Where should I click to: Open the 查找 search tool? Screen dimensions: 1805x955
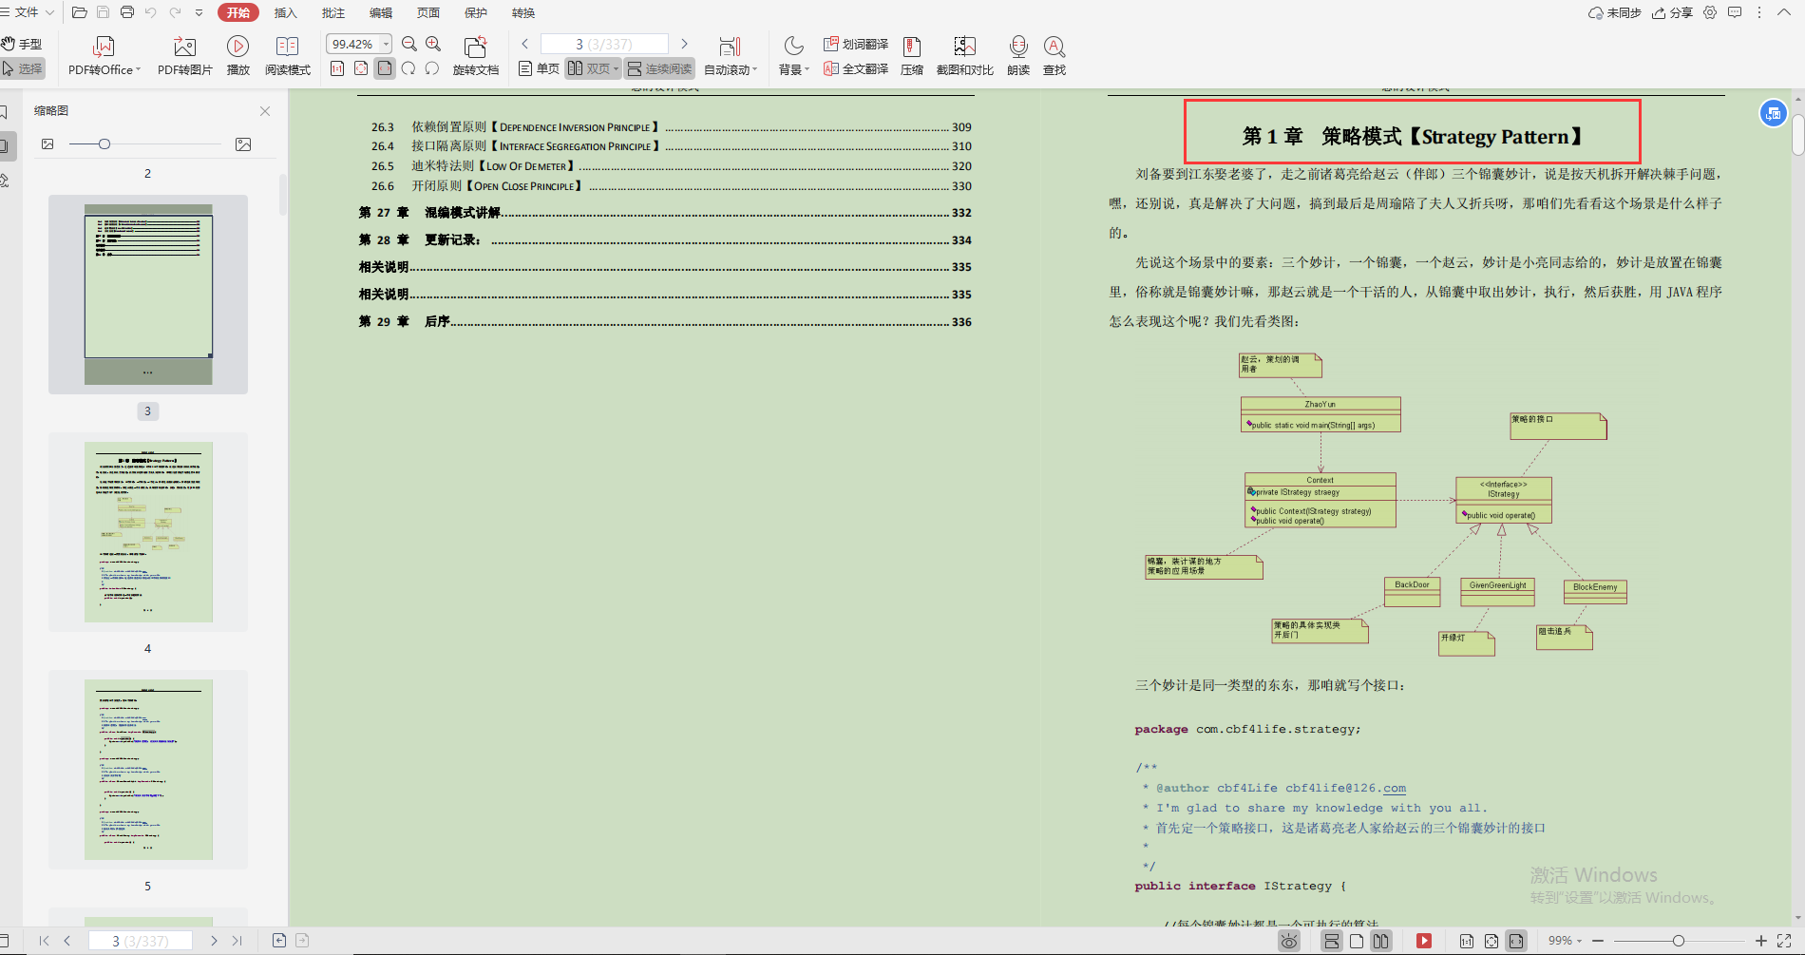click(x=1054, y=56)
